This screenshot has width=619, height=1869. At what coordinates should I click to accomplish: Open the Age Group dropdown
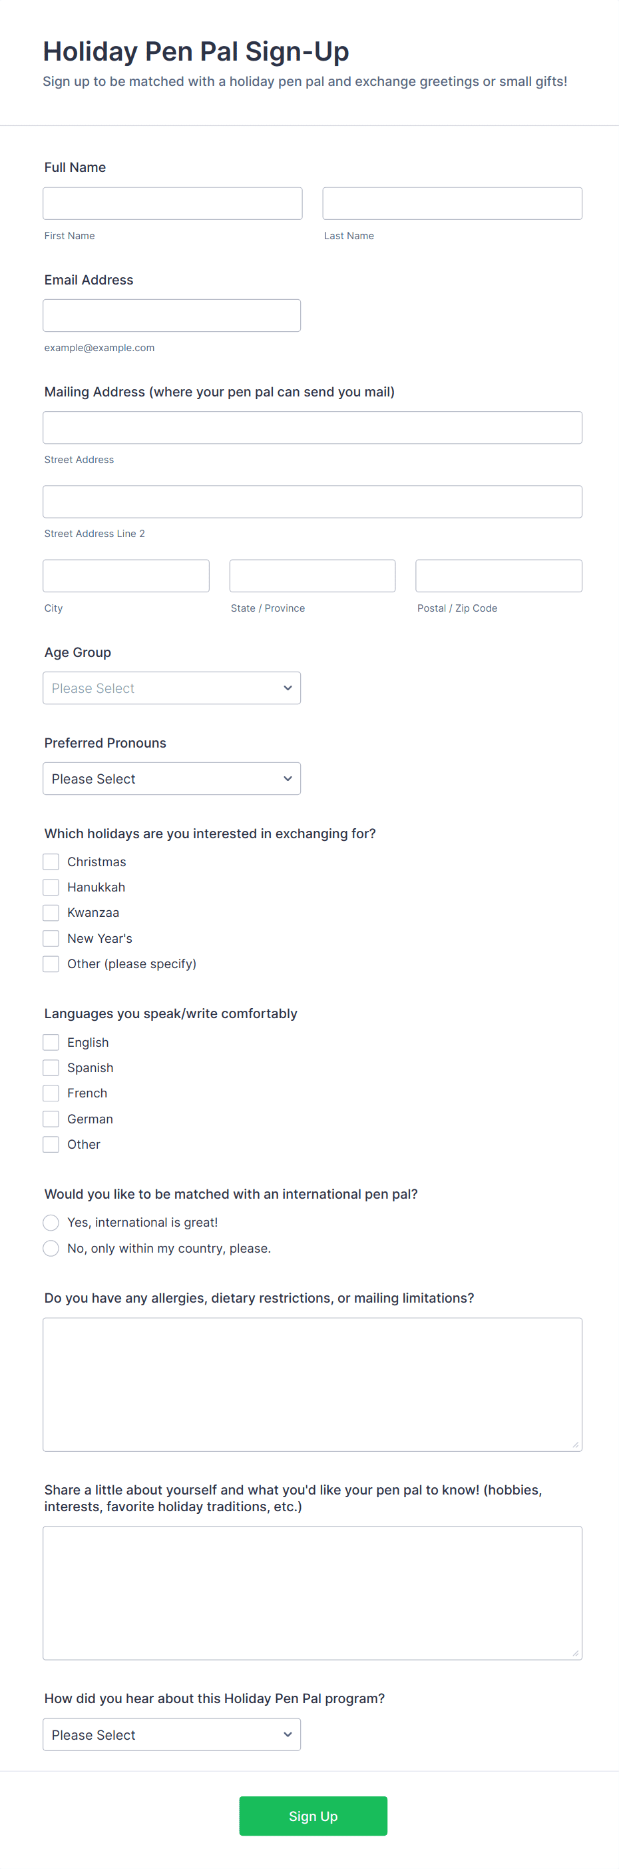pos(172,688)
